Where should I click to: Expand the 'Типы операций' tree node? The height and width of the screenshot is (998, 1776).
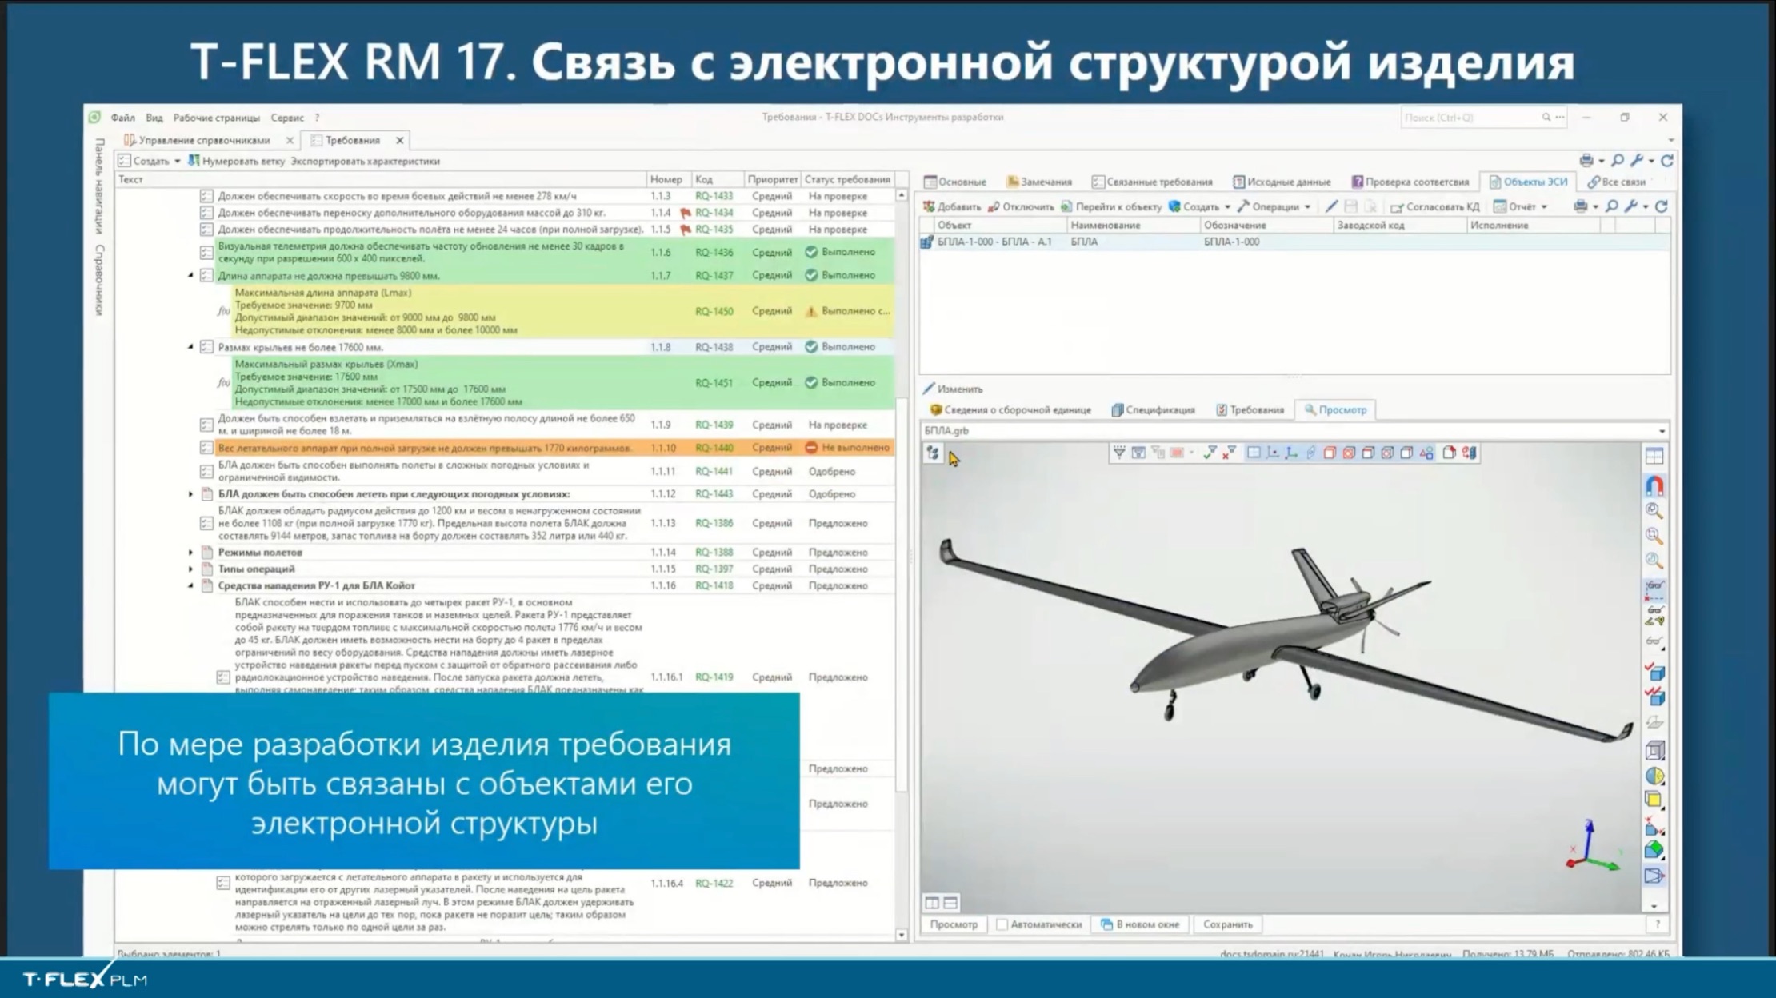coord(190,569)
